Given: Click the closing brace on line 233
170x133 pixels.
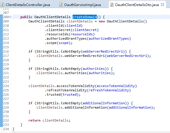Looking at the screenshot, I should [21, 125].
